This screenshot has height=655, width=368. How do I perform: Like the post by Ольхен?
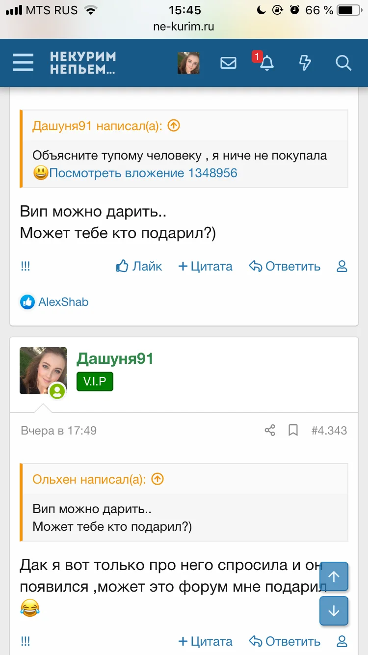pos(139,267)
